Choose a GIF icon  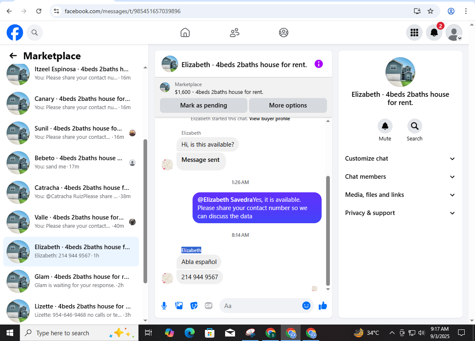pyautogui.click(x=209, y=306)
